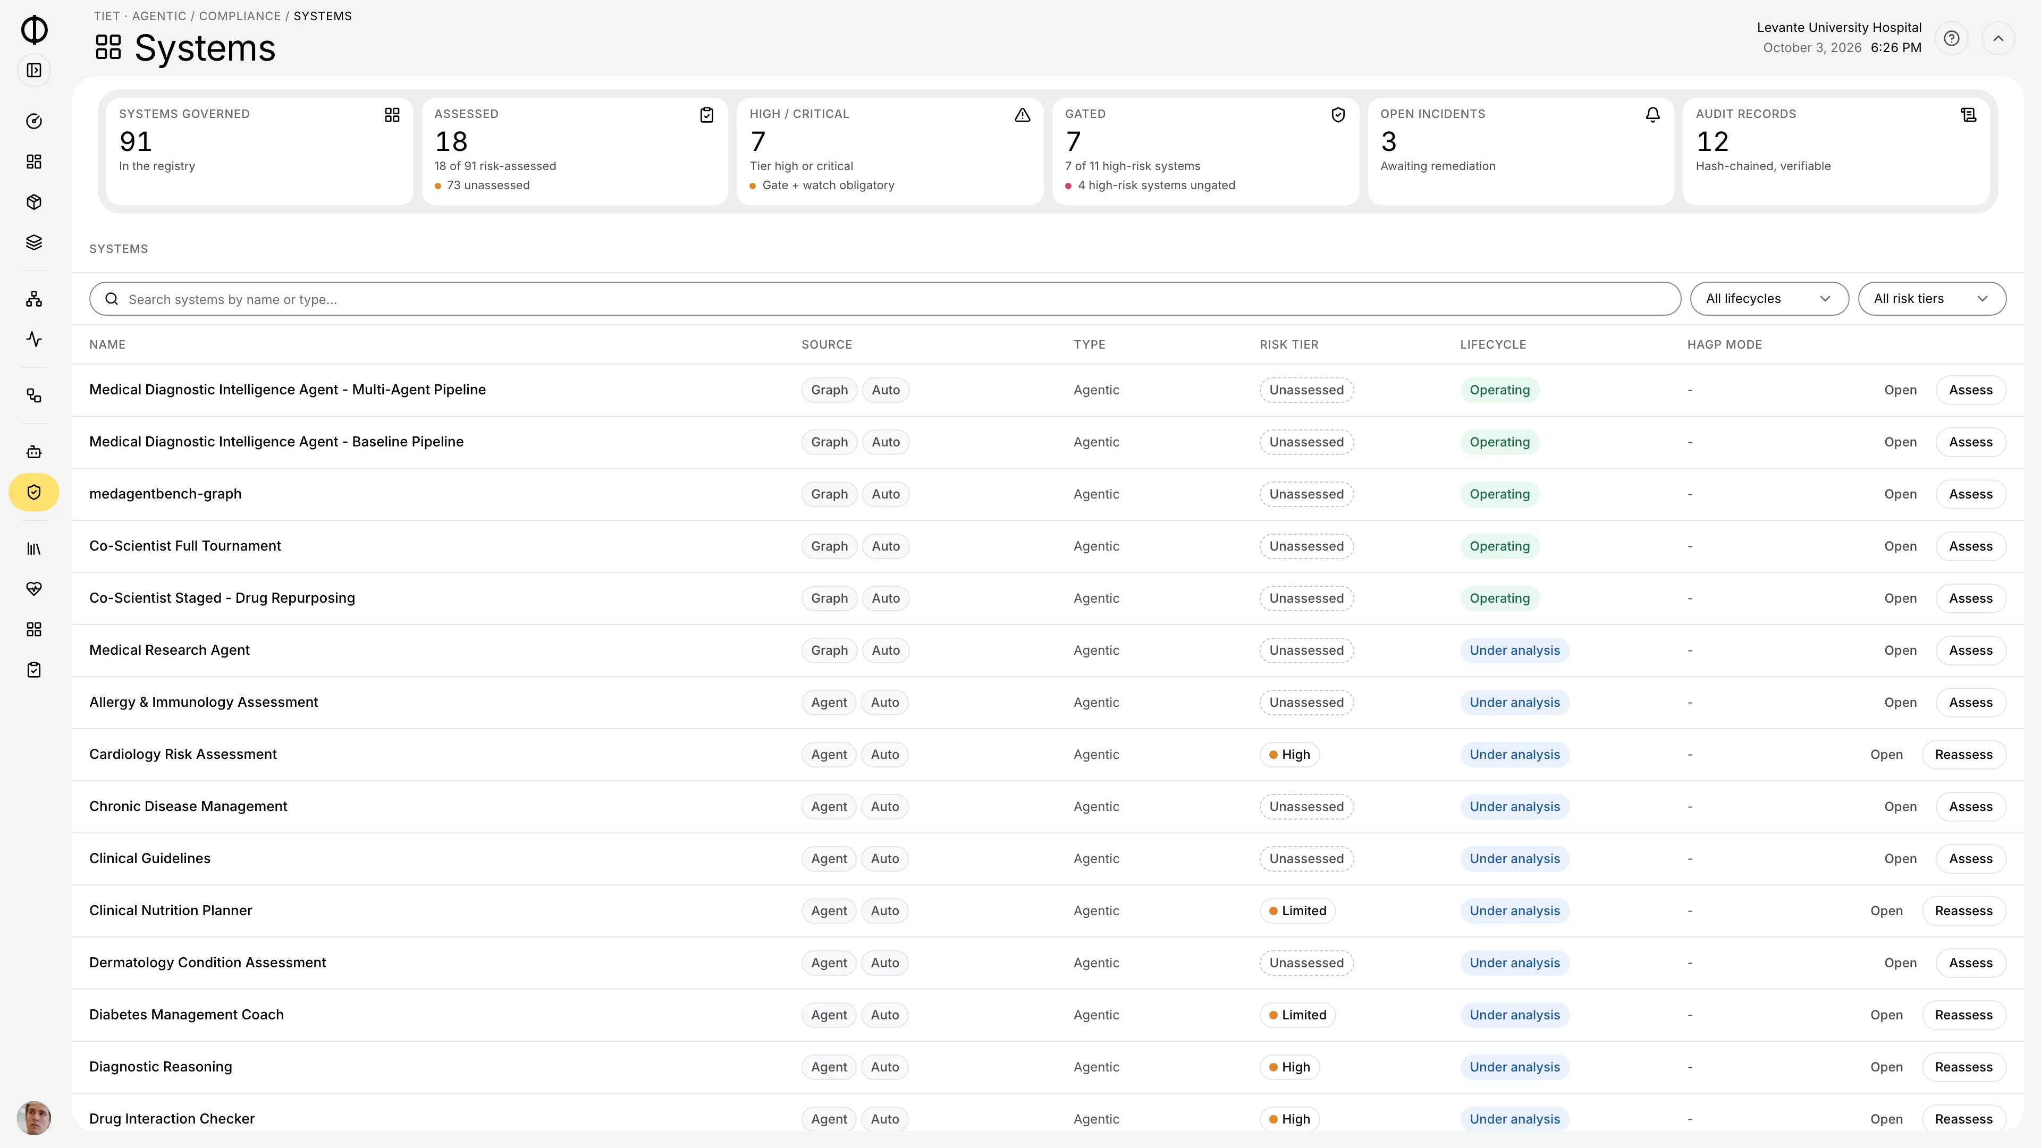Click Graph source tag for Medical Diagnostic Baseline Pipeline
The height and width of the screenshot is (1148, 2041).
click(829, 442)
